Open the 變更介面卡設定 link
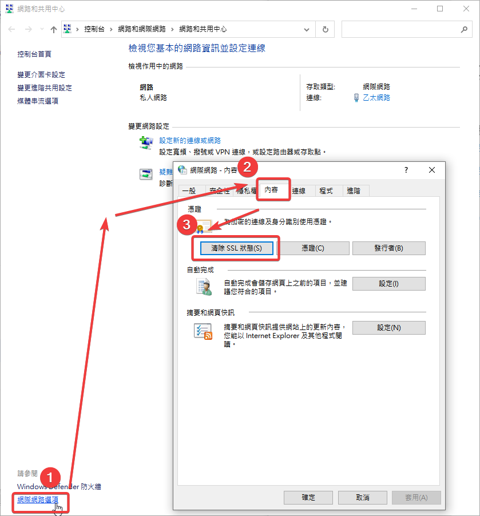The image size is (480, 516). click(41, 75)
